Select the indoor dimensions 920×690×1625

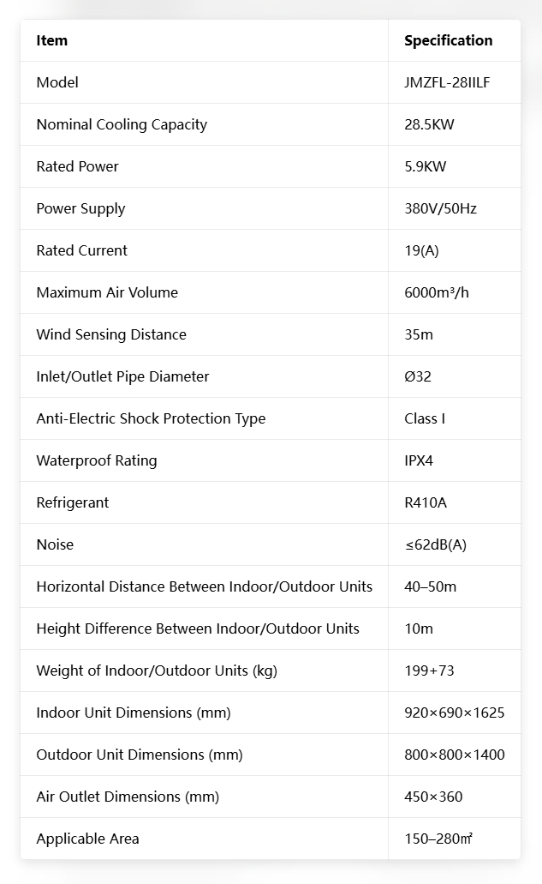454,713
